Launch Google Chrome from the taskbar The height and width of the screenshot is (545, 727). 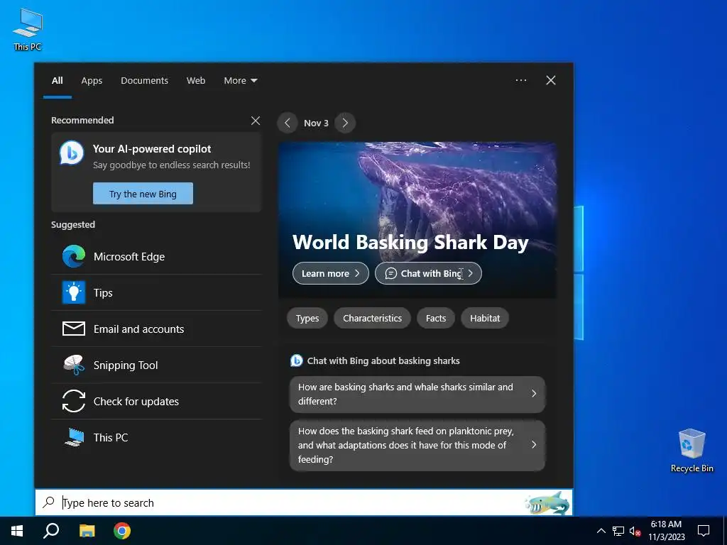click(x=122, y=531)
